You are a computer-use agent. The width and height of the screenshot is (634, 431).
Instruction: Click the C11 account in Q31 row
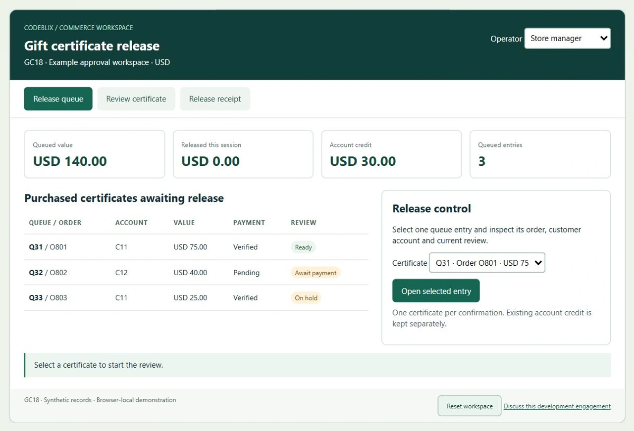pos(121,247)
